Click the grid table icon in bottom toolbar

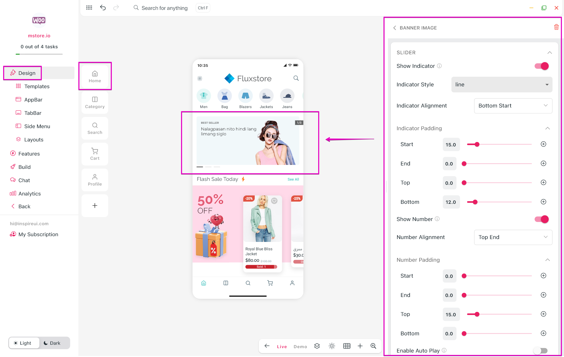click(347, 346)
